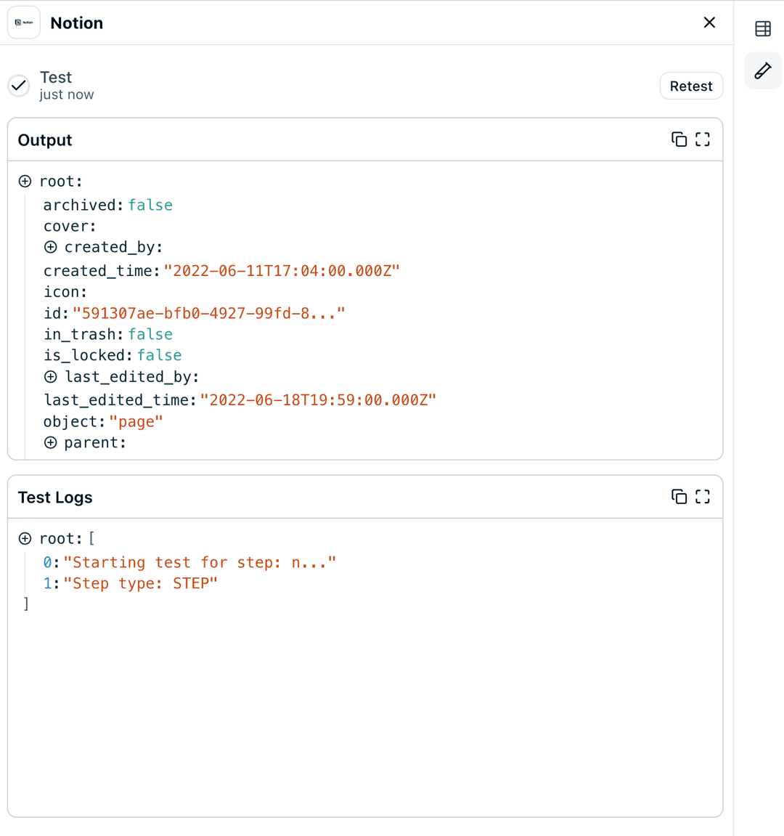Click the Test success checkmark
The height and width of the screenshot is (836, 784).
pos(18,85)
